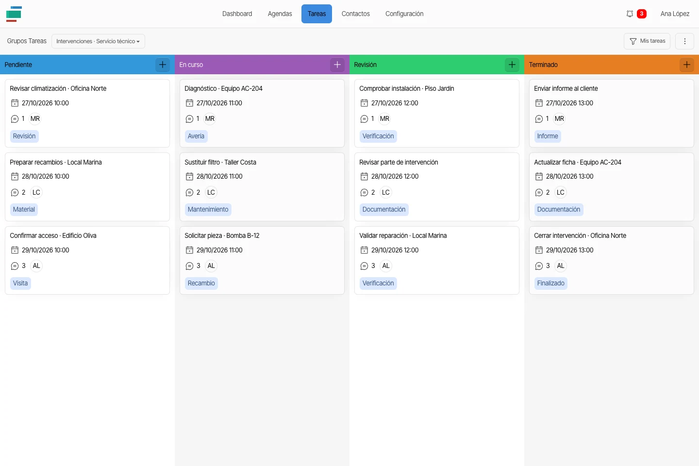Open the notifications bell
The width and height of the screenshot is (699, 466).
[630, 14]
